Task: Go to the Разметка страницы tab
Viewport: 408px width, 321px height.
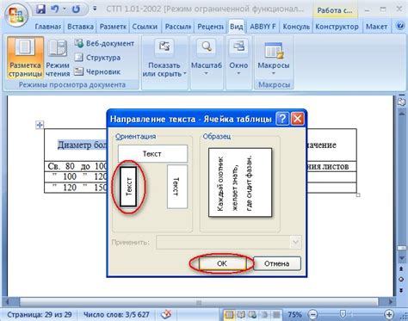Action: click(x=113, y=27)
